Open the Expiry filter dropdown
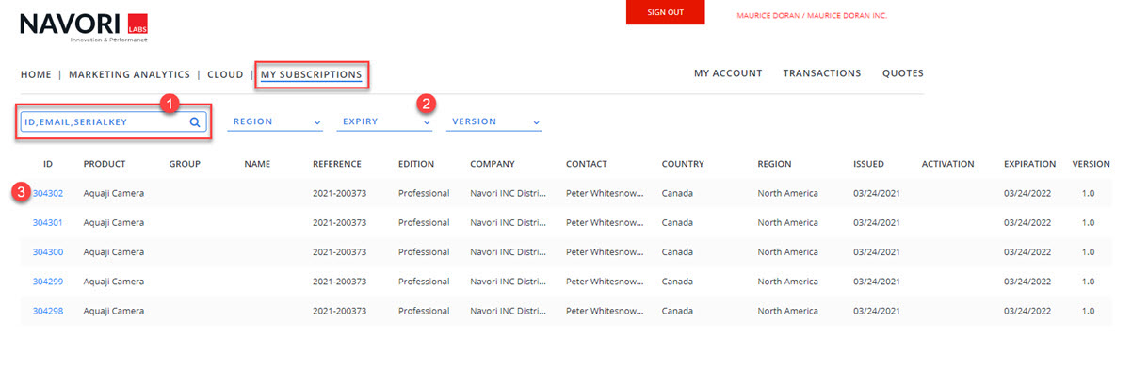Image resolution: width=1132 pixels, height=370 pixels. (x=386, y=122)
